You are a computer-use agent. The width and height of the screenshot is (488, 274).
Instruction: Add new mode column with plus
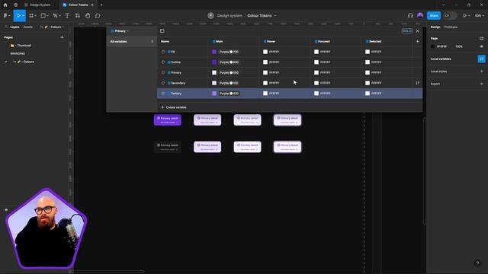(x=418, y=41)
